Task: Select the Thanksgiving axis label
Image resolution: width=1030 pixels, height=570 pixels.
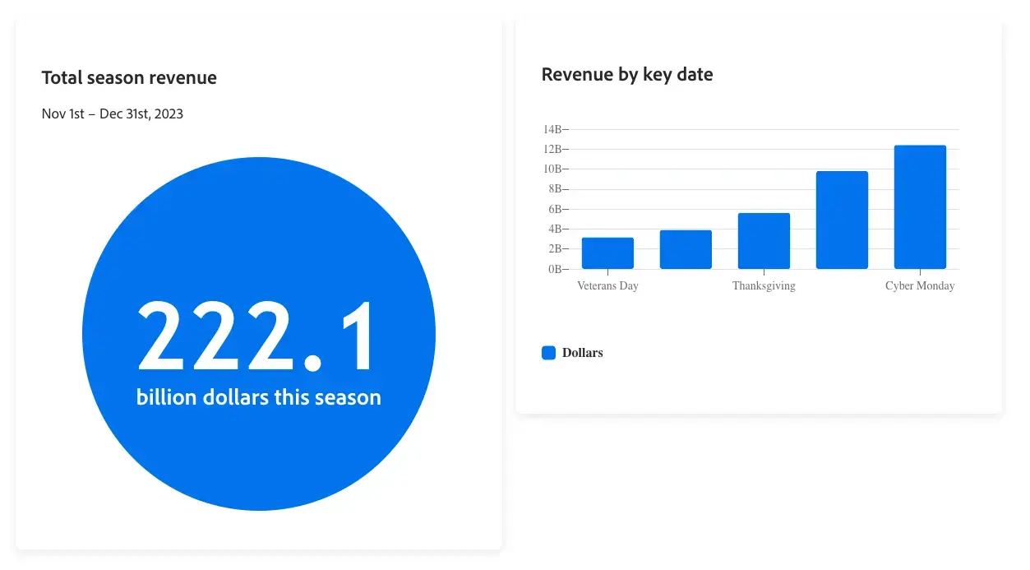Action: (764, 285)
